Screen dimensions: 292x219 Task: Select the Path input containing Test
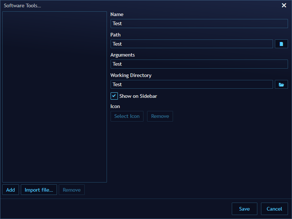192,44
